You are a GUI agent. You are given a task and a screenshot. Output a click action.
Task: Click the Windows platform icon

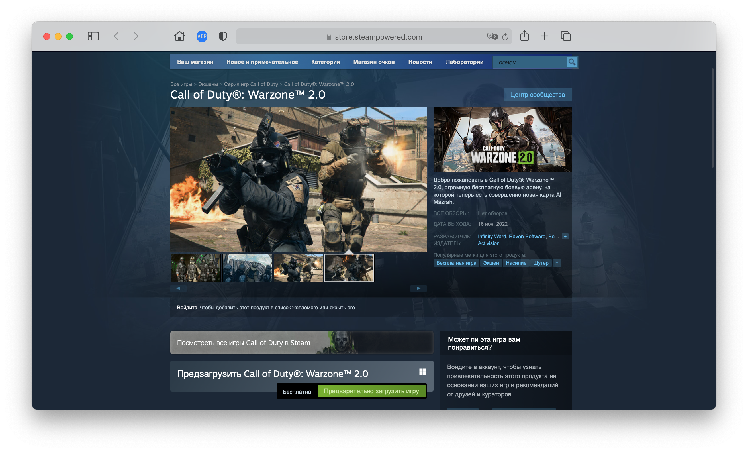click(x=422, y=372)
